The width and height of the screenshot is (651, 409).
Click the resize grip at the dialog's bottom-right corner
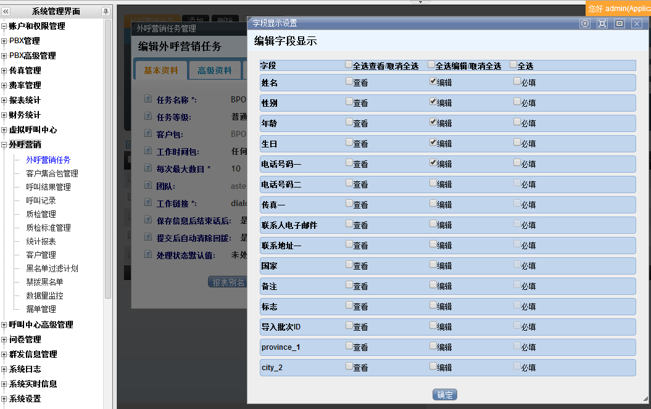point(645,399)
